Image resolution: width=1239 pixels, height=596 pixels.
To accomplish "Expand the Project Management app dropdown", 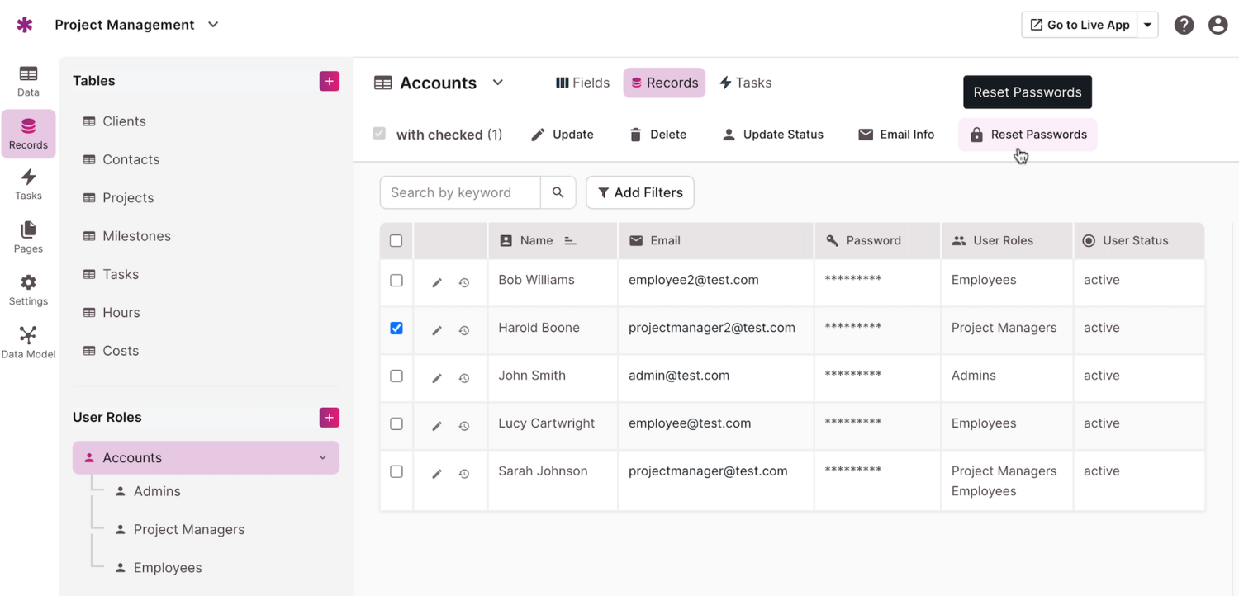I will coord(213,25).
